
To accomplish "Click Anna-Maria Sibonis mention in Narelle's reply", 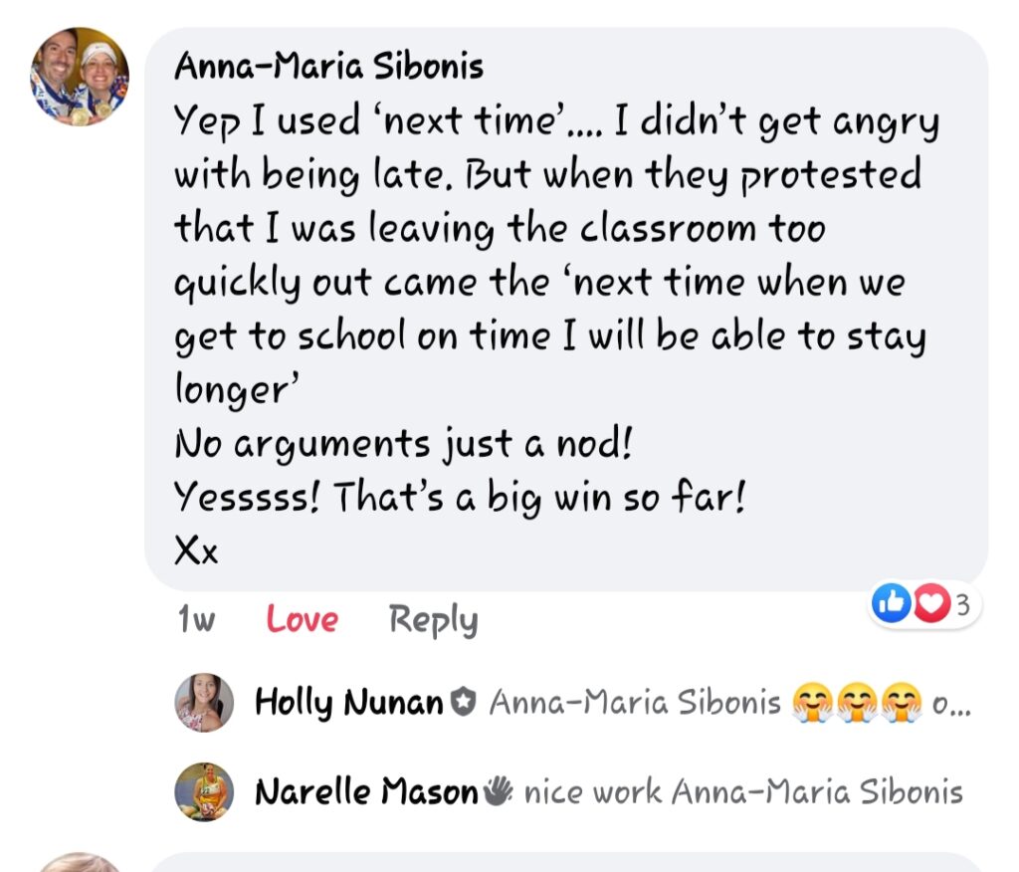I will [817, 792].
